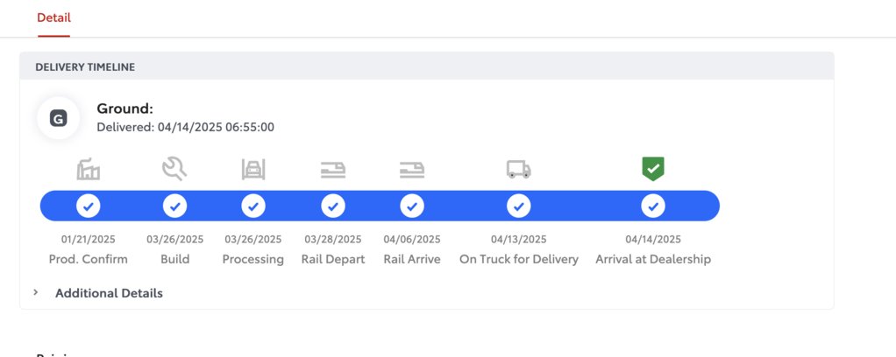Click the factory icon above Prod. Confirm
Viewport: 896px width, 357px height.
[x=88, y=170]
